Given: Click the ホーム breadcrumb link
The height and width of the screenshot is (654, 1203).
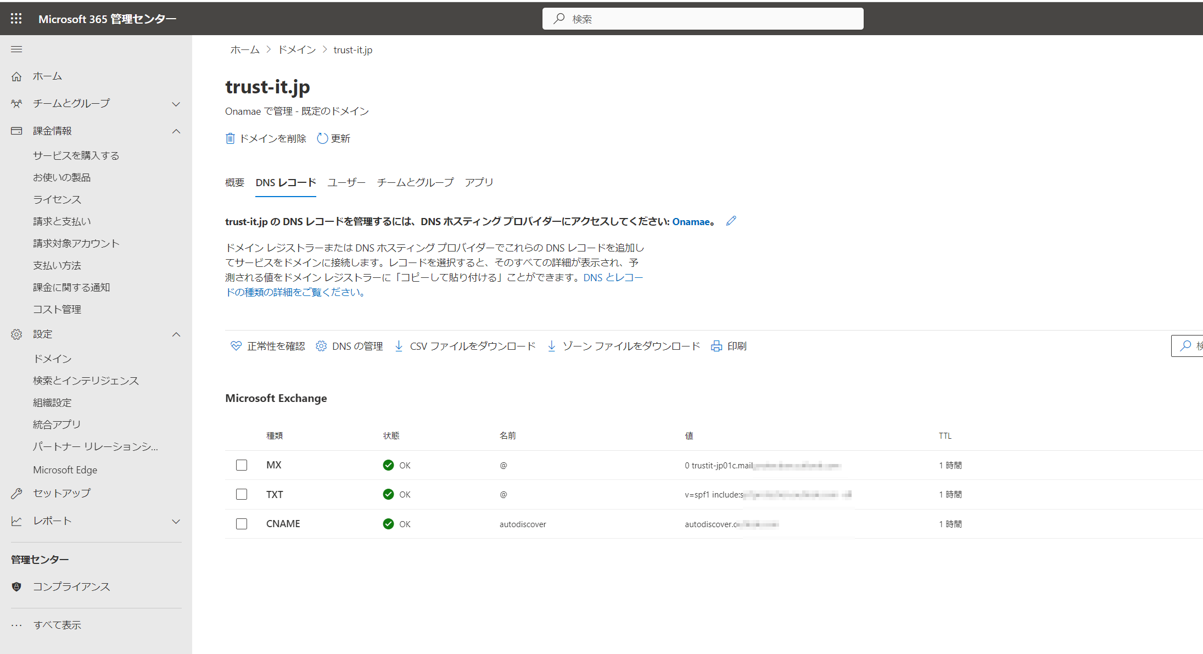Looking at the screenshot, I should click(x=245, y=50).
